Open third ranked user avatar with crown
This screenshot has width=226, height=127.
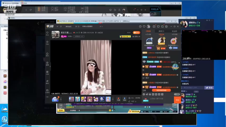click(x=174, y=41)
